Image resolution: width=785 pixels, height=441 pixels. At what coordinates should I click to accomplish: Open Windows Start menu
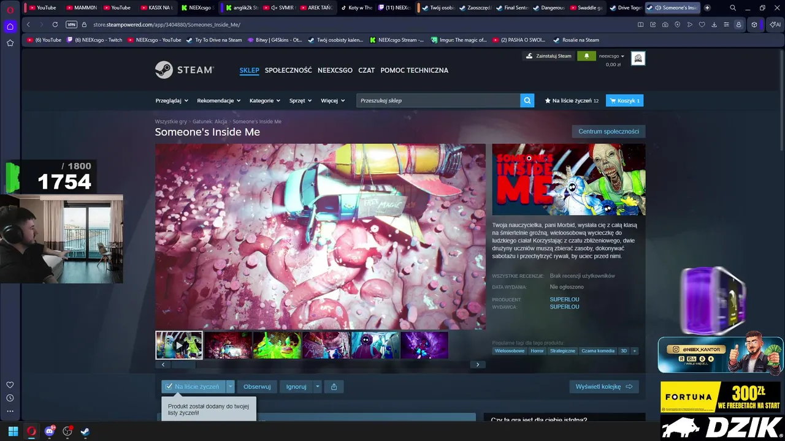(x=13, y=431)
